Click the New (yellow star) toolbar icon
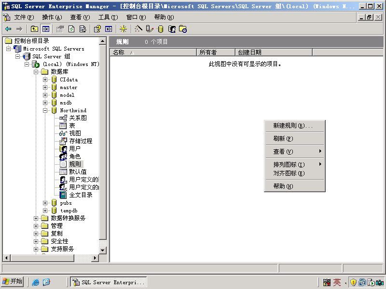 pos(123,29)
